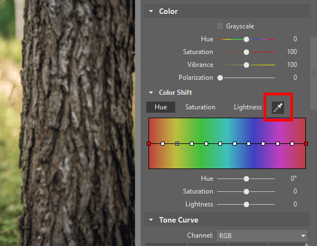This screenshot has height=246, width=317.
Task: Select the right red endpoint on hue curve
Action: tap(306, 144)
